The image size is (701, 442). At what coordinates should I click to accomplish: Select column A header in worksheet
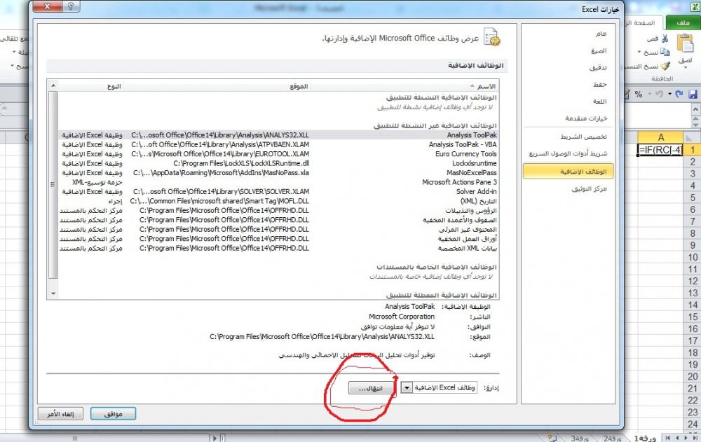click(660, 137)
